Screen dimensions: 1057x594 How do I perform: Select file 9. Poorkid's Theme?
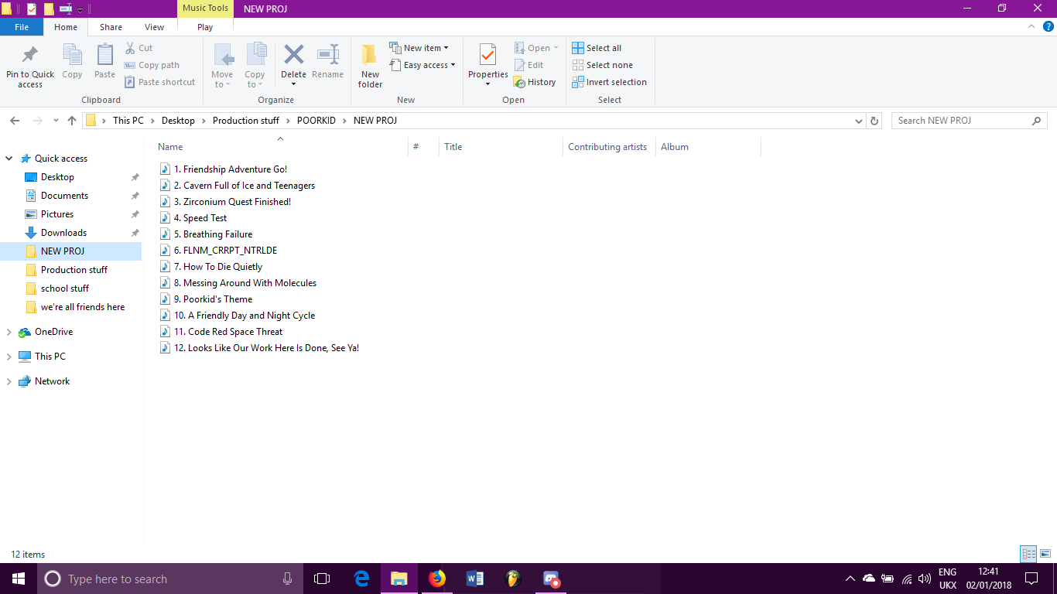[x=213, y=299]
